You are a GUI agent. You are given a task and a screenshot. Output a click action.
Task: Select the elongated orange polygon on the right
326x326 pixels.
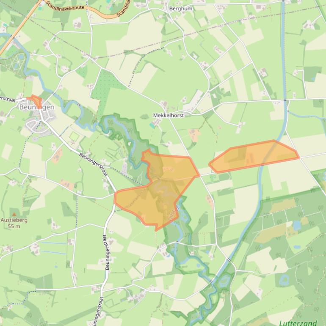254,157
